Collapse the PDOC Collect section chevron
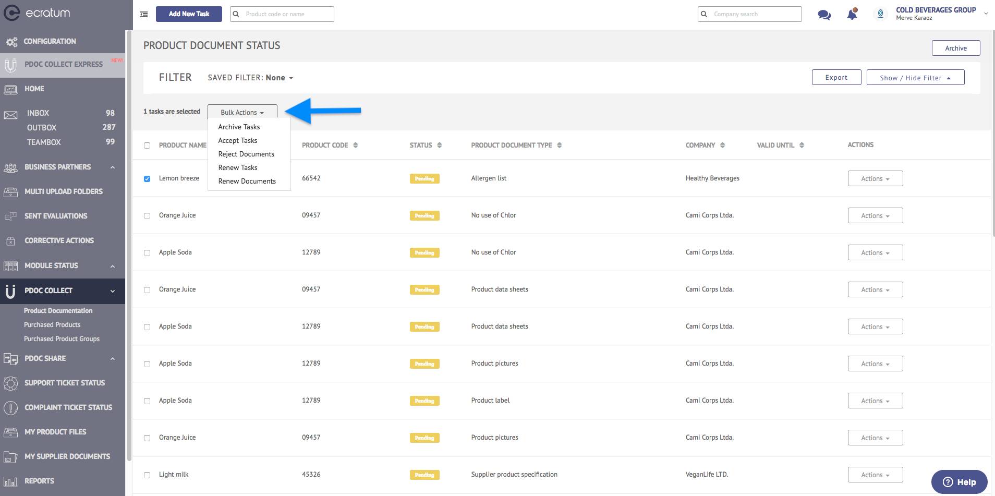 click(x=113, y=291)
